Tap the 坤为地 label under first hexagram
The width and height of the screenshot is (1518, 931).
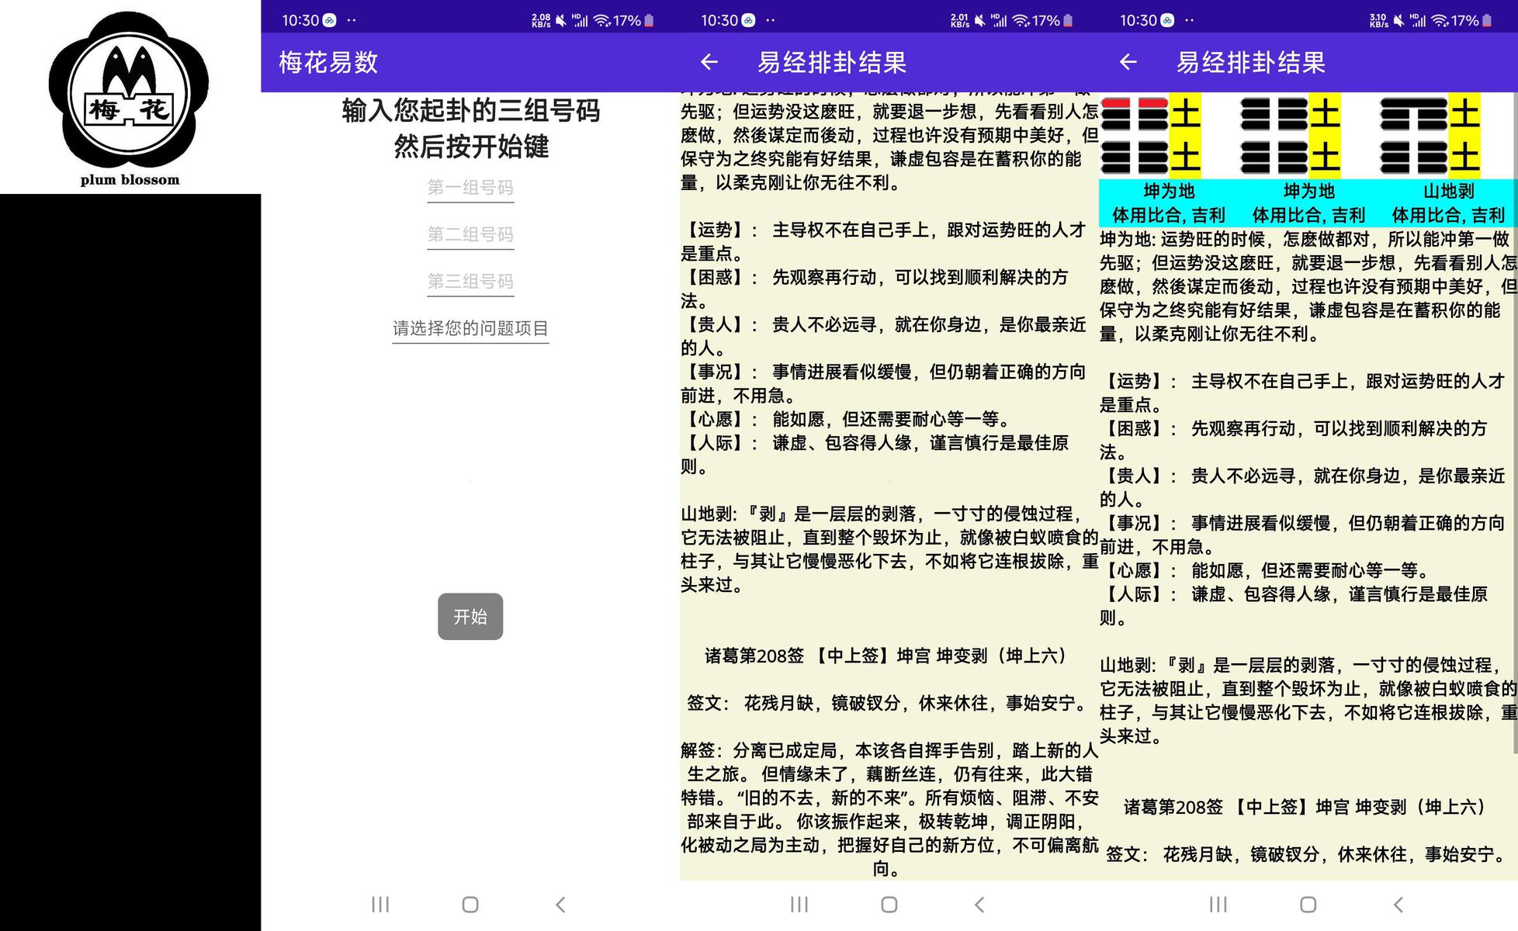[1169, 191]
